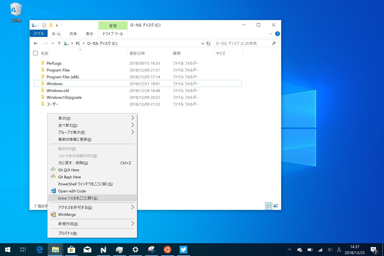Open the blue help question-mark button
The width and height of the screenshot is (384, 256).
277,34
